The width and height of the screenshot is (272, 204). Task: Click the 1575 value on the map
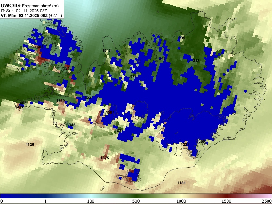point(67,68)
